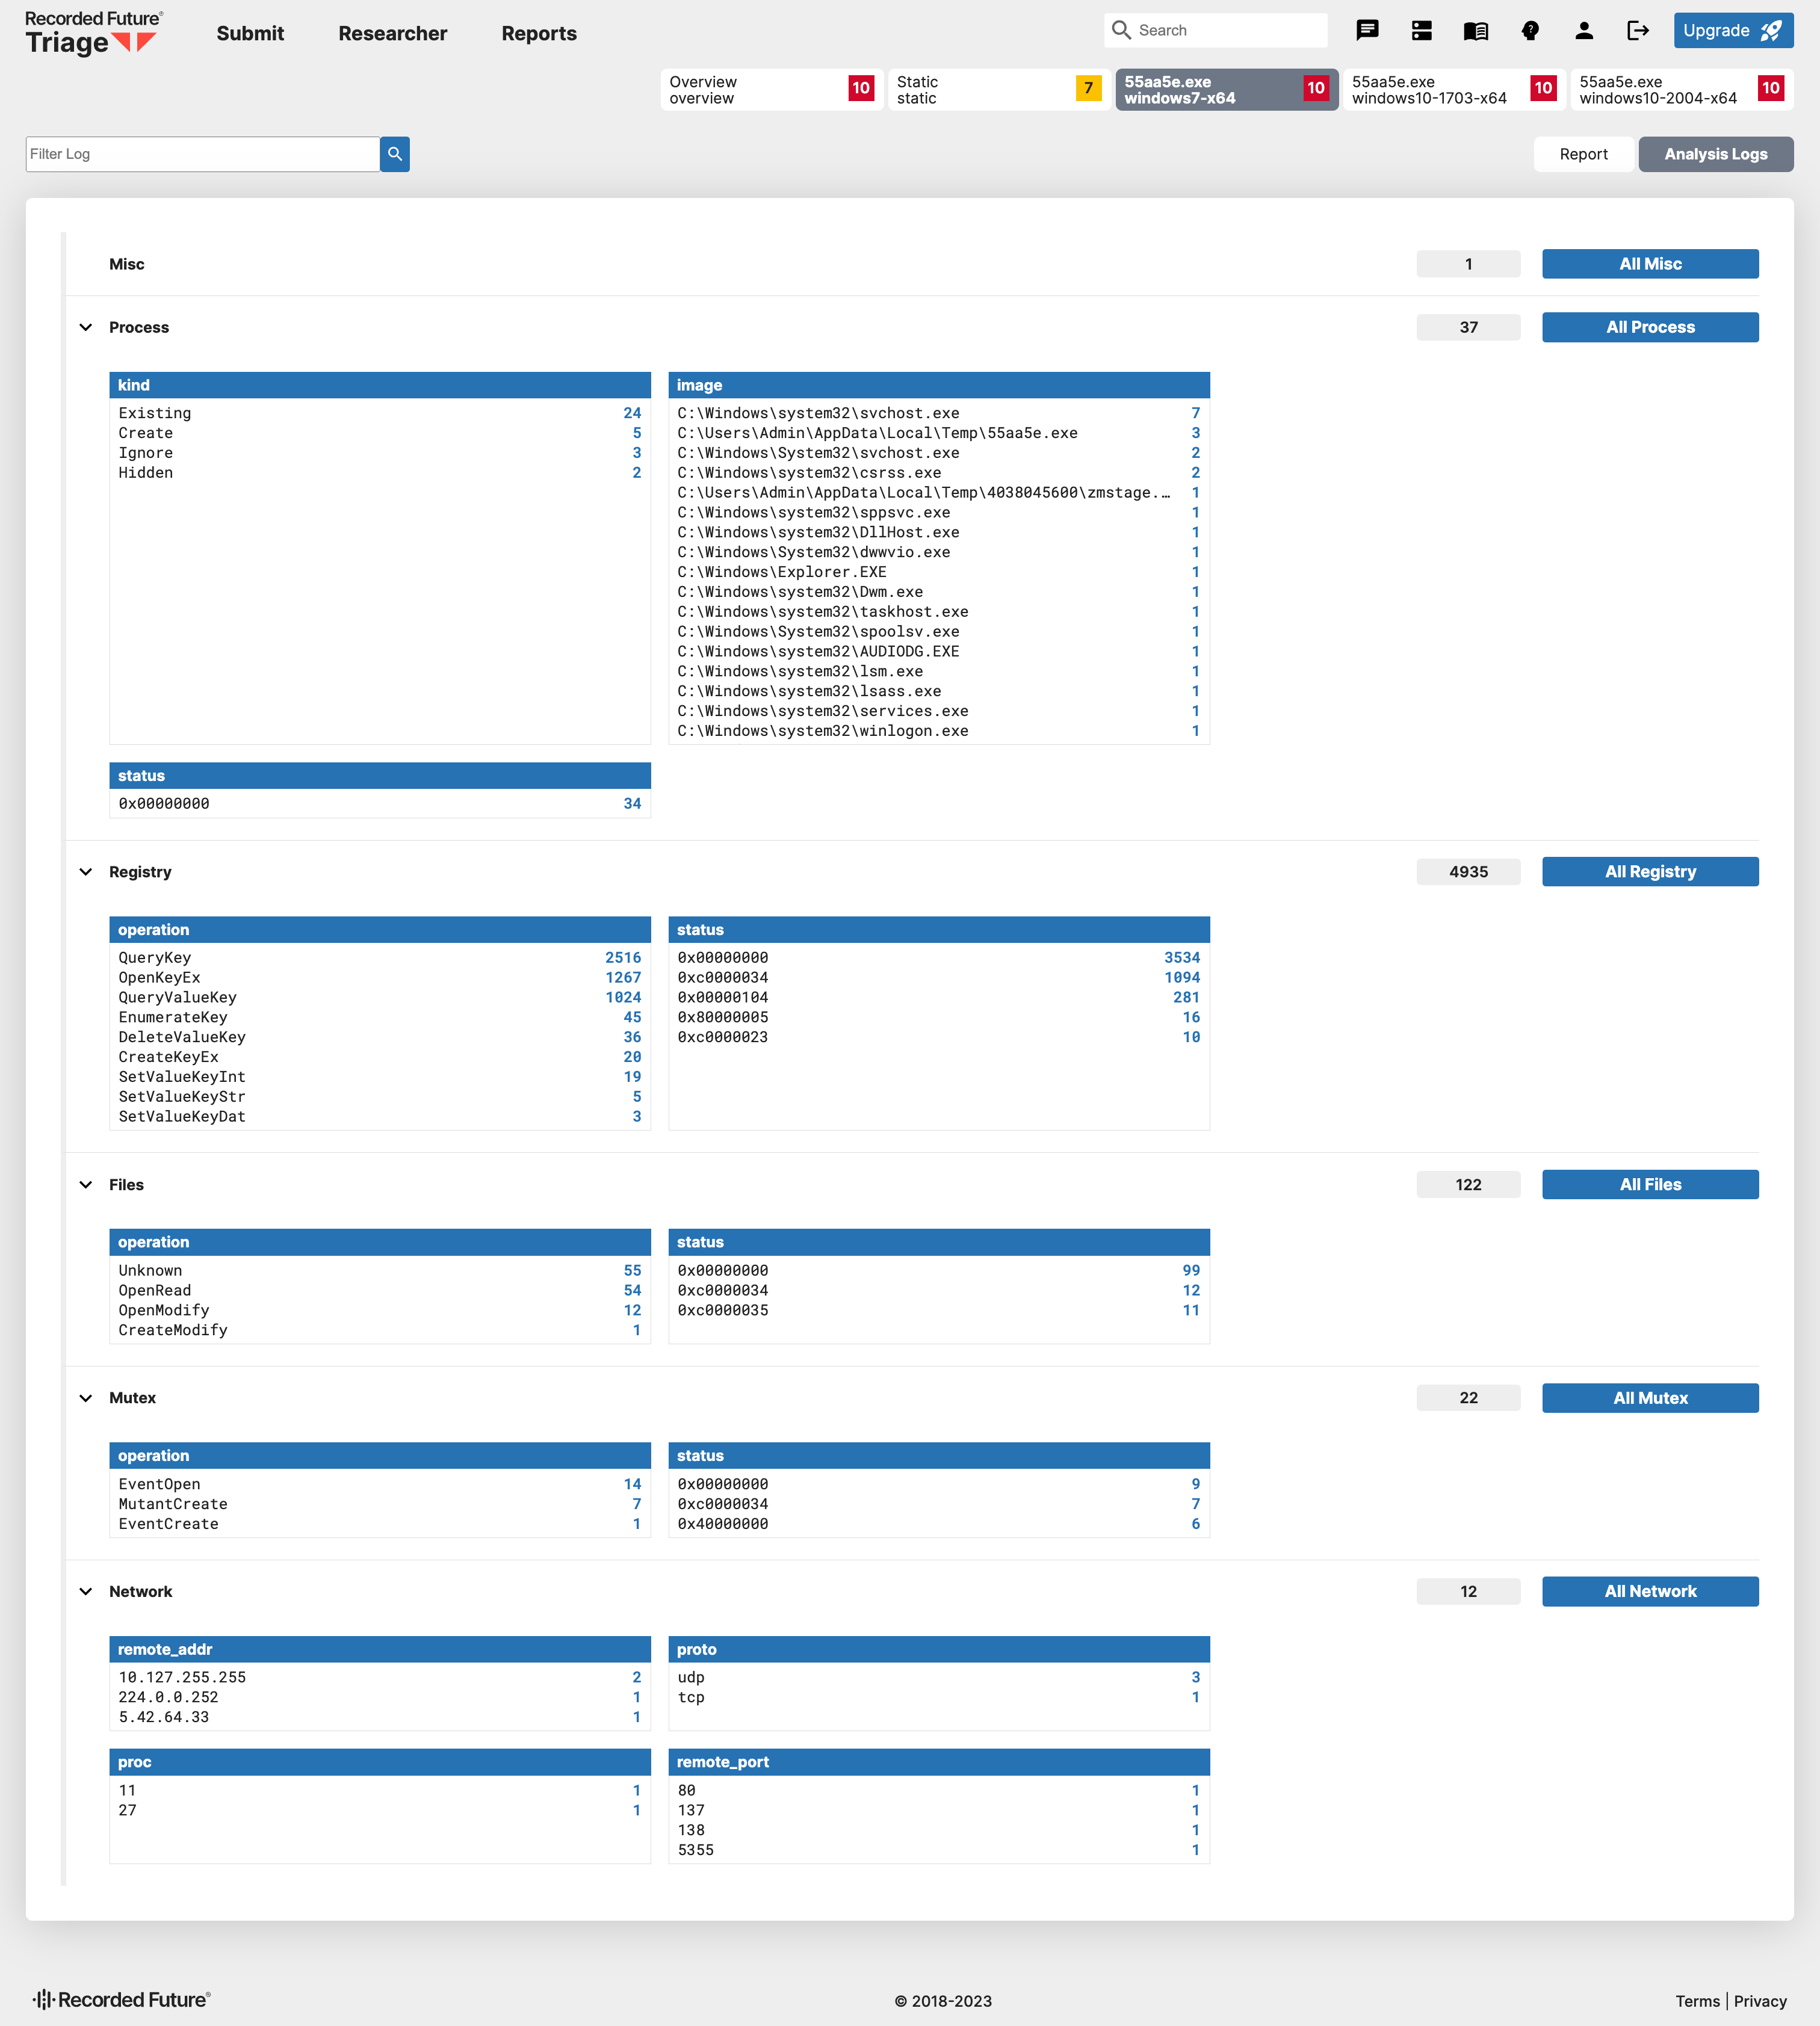Viewport: 1820px width, 2026px height.
Task: Select the CreateModify files operation
Action: tap(380, 1330)
